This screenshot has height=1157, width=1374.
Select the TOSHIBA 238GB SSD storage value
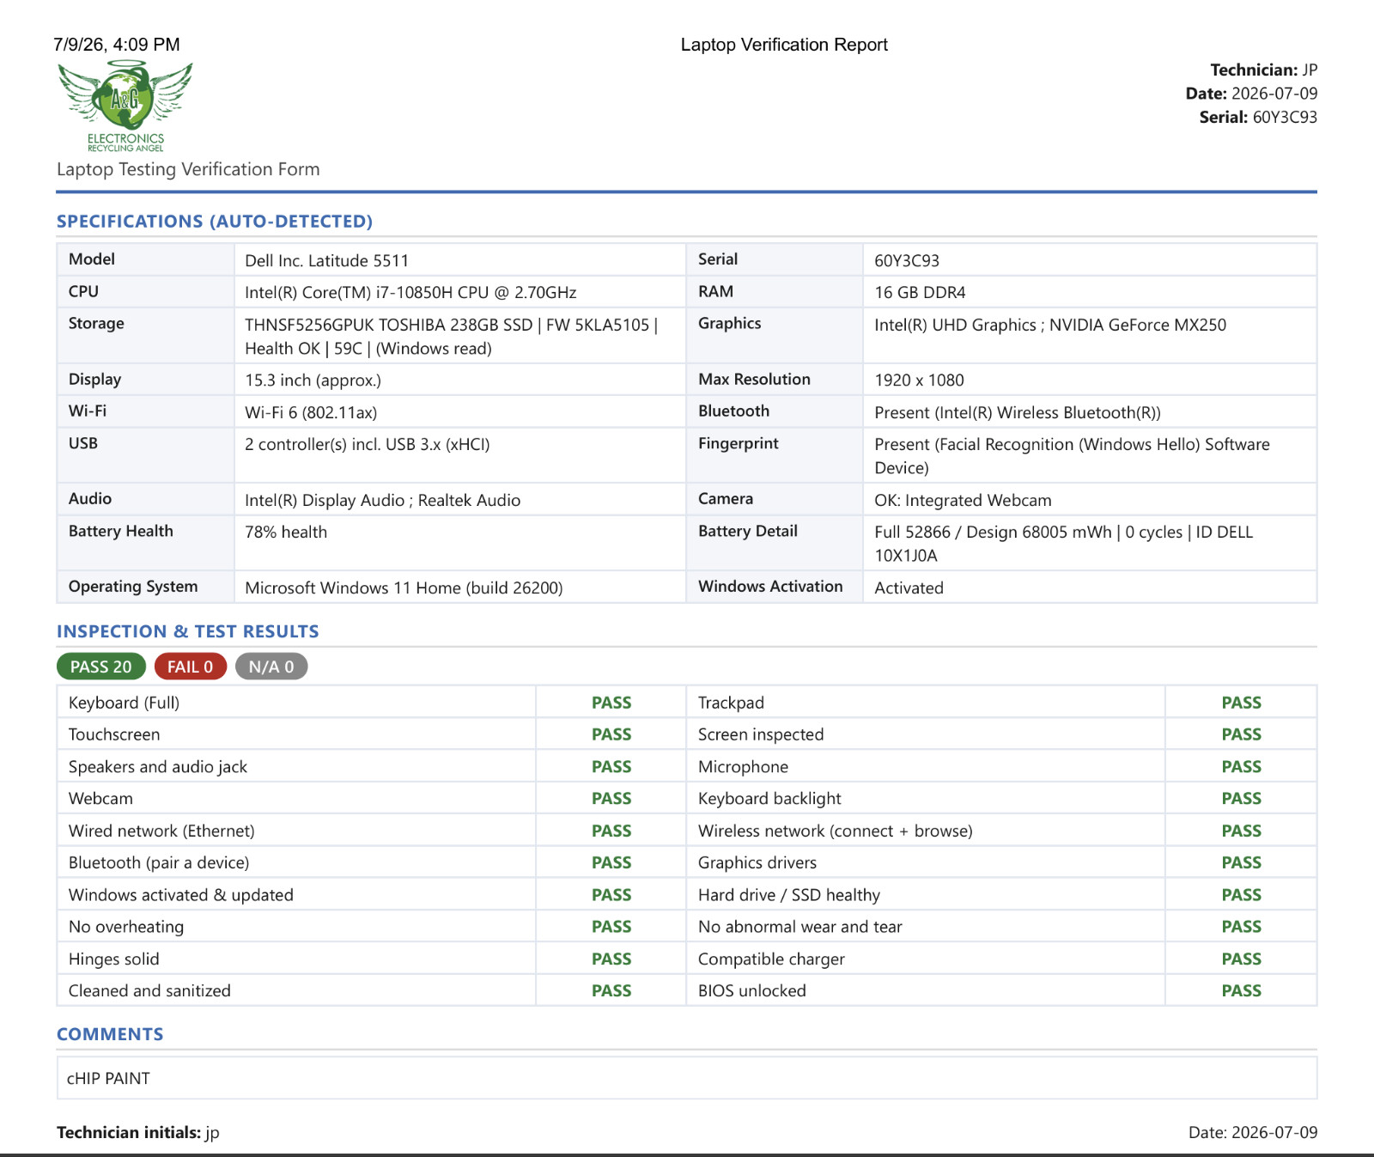coord(452,337)
